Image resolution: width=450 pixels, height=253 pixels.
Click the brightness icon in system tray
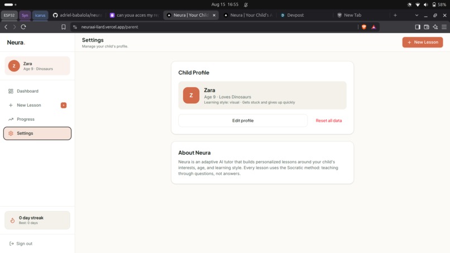(x=409, y=4)
